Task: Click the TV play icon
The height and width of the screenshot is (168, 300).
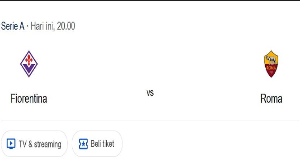Action: (x=11, y=144)
